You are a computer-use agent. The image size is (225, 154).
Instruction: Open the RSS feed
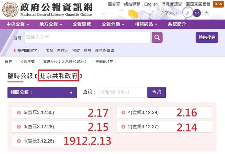[x=218, y=4]
